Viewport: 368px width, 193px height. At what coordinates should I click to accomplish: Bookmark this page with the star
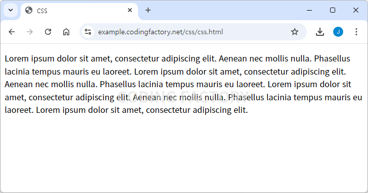click(x=295, y=32)
